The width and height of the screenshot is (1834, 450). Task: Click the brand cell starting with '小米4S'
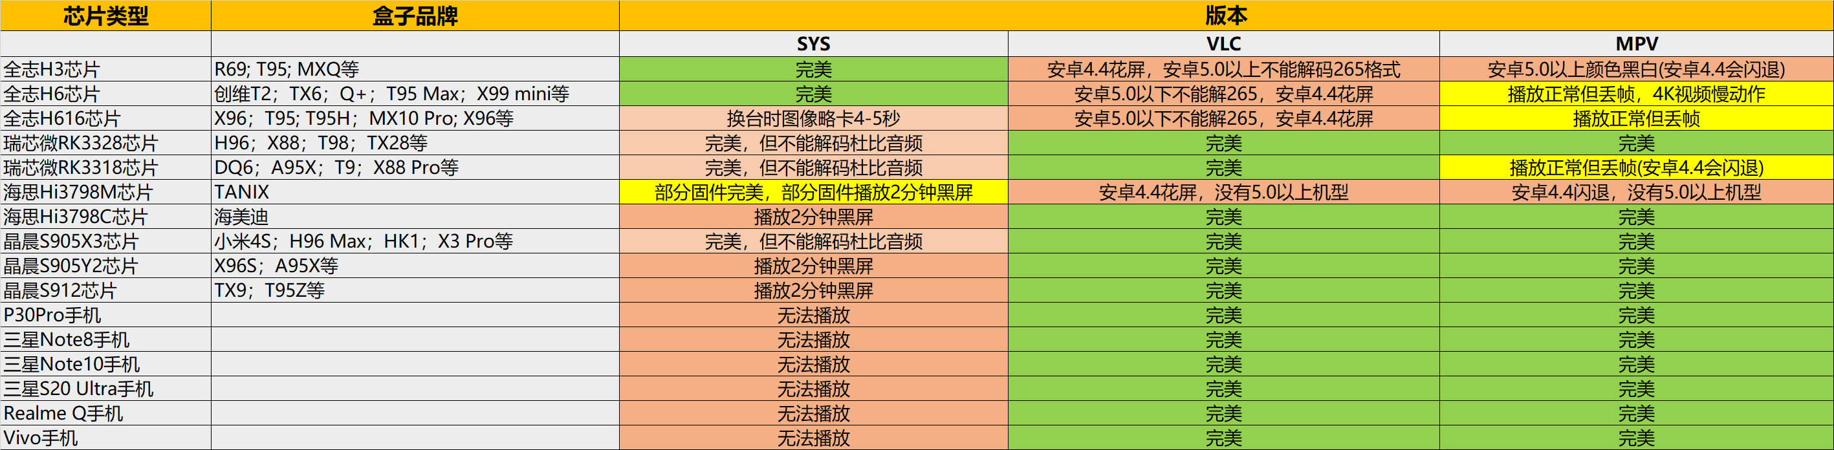click(x=415, y=241)
